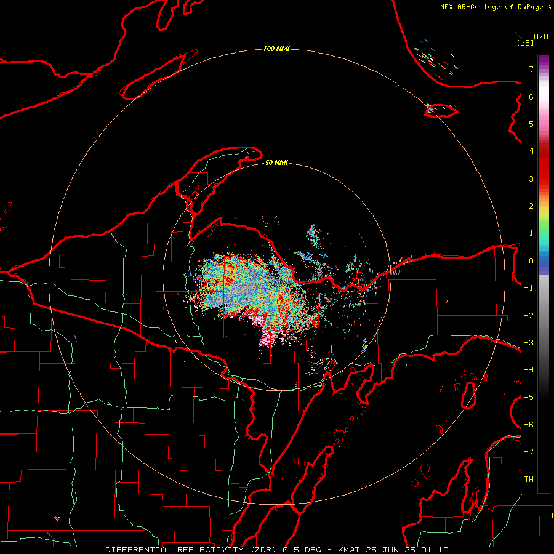This screenshot has width=554, height=554.
Task: Click the -7 dB value on the scale
Action: 529,452
